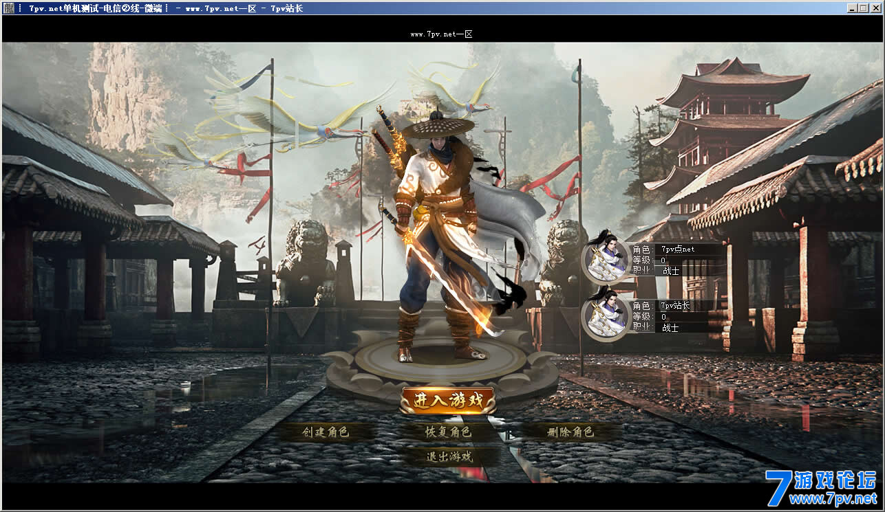Click 战士 class text of 7pv点net
Screen dimensions: 885x512
pos(671,271)
